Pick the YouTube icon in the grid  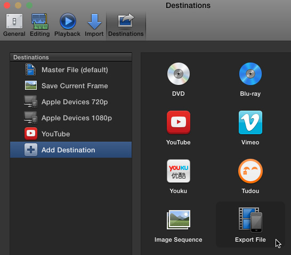point(179,122)
